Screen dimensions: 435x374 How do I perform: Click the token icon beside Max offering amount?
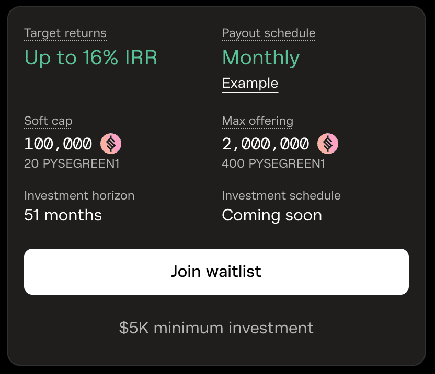point(328,144)
